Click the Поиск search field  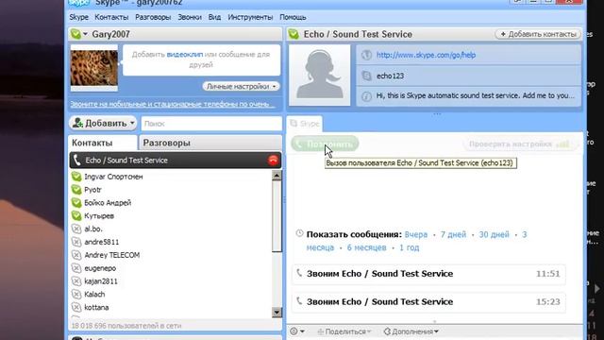tap(211, 124)
